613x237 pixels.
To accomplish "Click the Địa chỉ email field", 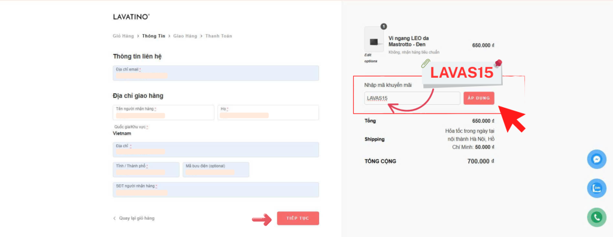I will pyautogui.click(x=216, y=73).
